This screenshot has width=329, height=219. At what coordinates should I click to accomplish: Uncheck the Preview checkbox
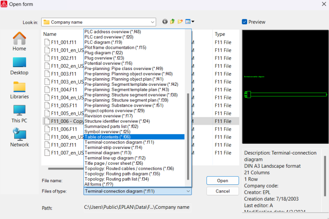[245, 22]
